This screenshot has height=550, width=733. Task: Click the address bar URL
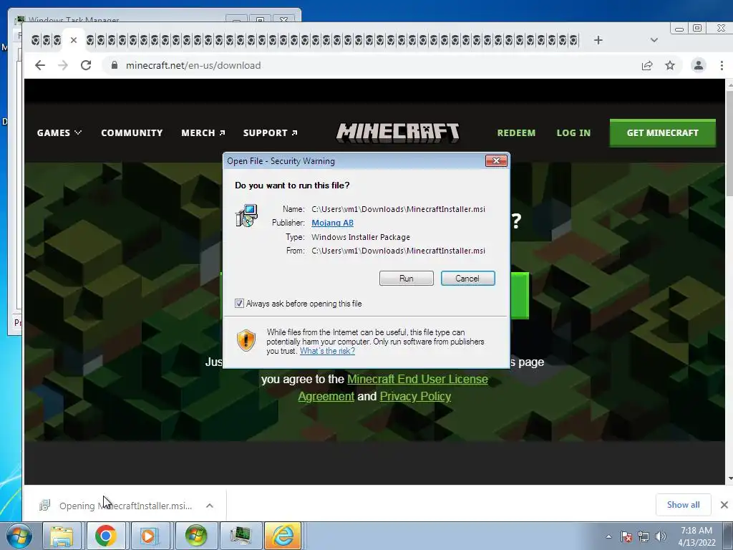coord(193,65)
